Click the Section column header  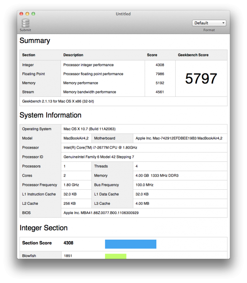29,55
